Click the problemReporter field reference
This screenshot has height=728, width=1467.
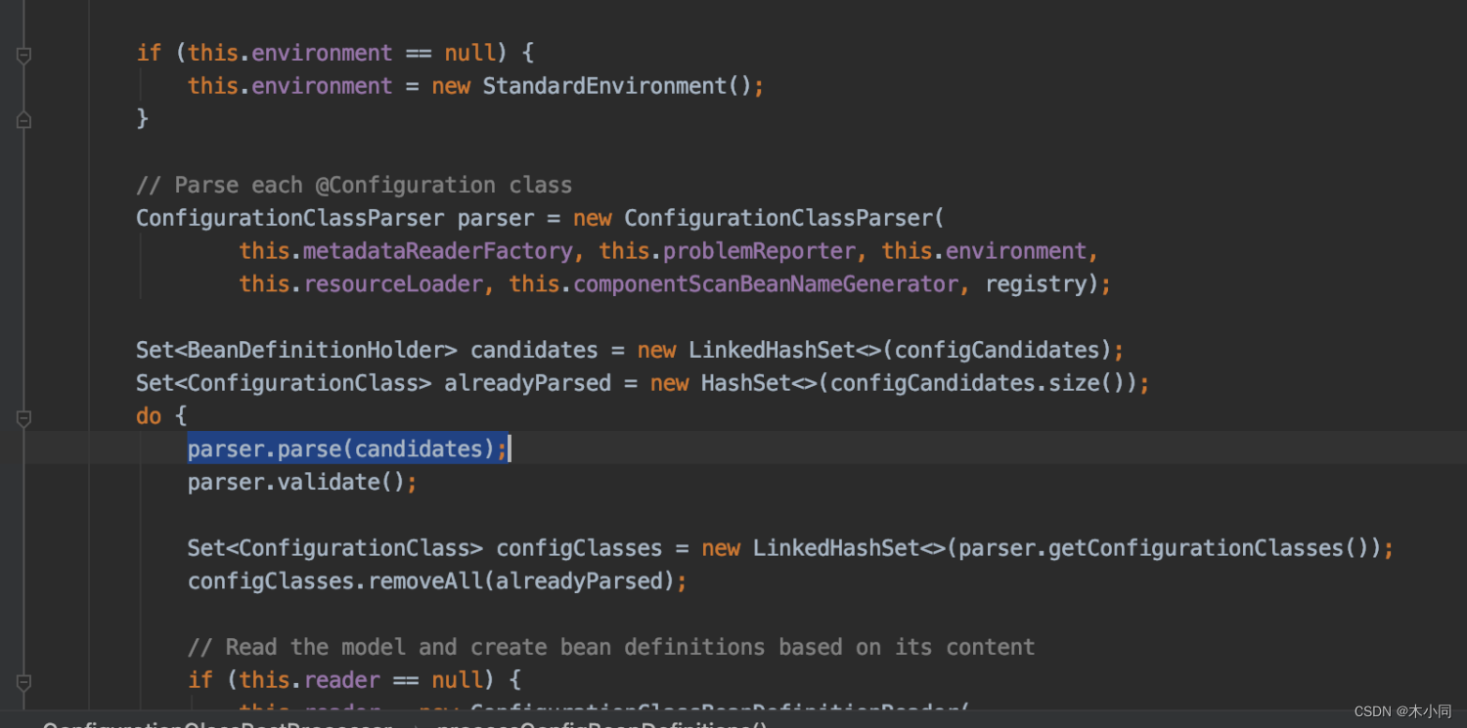tap(759, 251)
